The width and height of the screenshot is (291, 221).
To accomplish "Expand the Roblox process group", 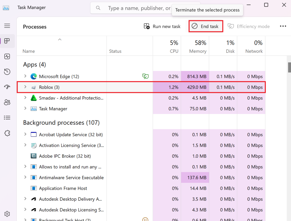I will (25, 87).
